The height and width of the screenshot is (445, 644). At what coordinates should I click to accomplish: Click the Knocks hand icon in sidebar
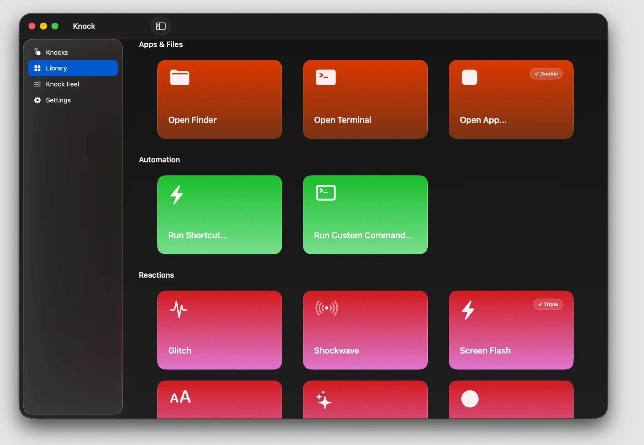tap(37, 52)
